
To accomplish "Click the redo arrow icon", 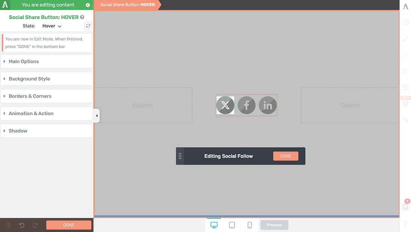I will click(x=35, y=225).
